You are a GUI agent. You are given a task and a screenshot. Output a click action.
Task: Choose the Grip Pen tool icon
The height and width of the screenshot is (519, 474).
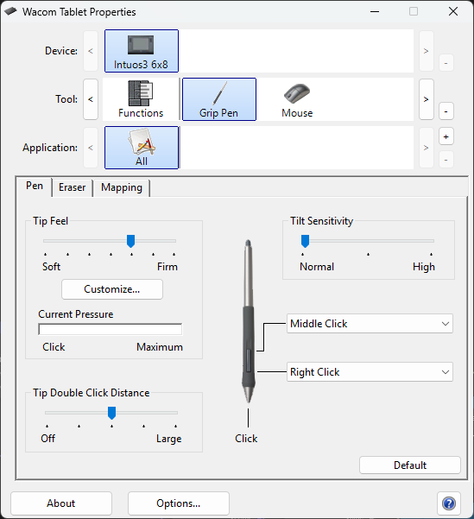[219, 99]
